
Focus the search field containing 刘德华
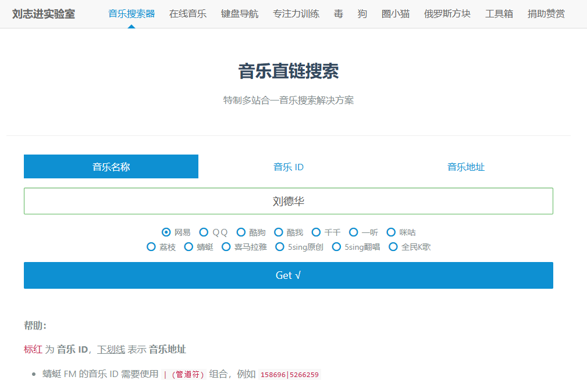click(x=289, y=201)
